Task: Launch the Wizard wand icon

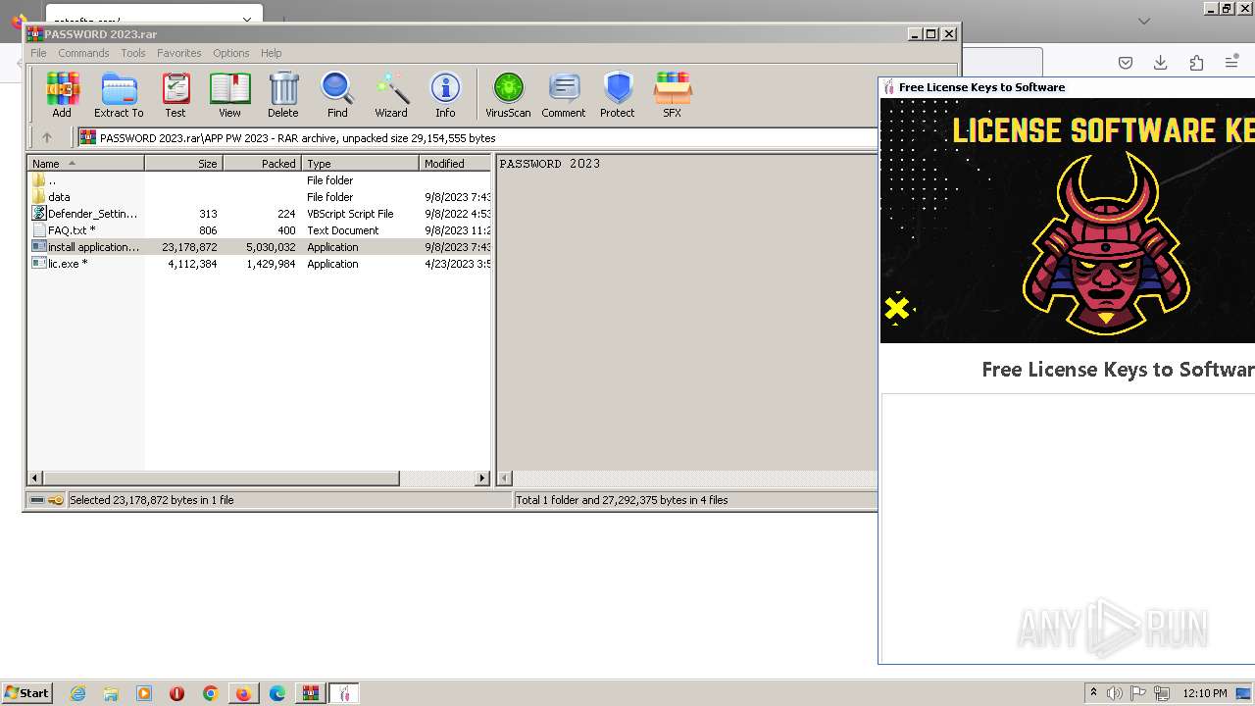Action: pos(391,95)
